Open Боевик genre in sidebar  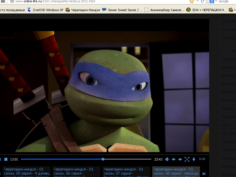pos(229,67)
